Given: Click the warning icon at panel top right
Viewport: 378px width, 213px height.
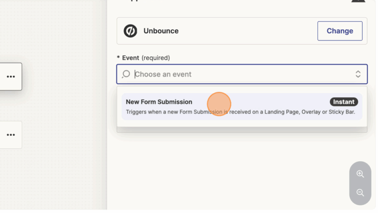Looking at the screenshot, I should pos(358,1).
